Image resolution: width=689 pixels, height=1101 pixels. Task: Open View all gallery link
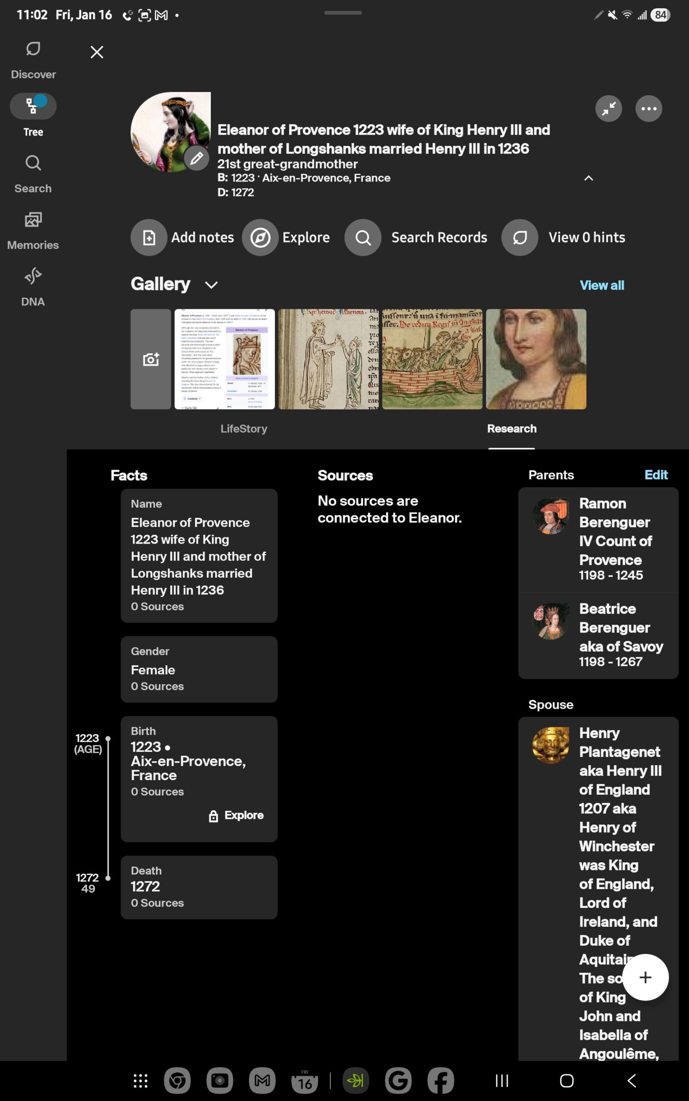[602, 285]
